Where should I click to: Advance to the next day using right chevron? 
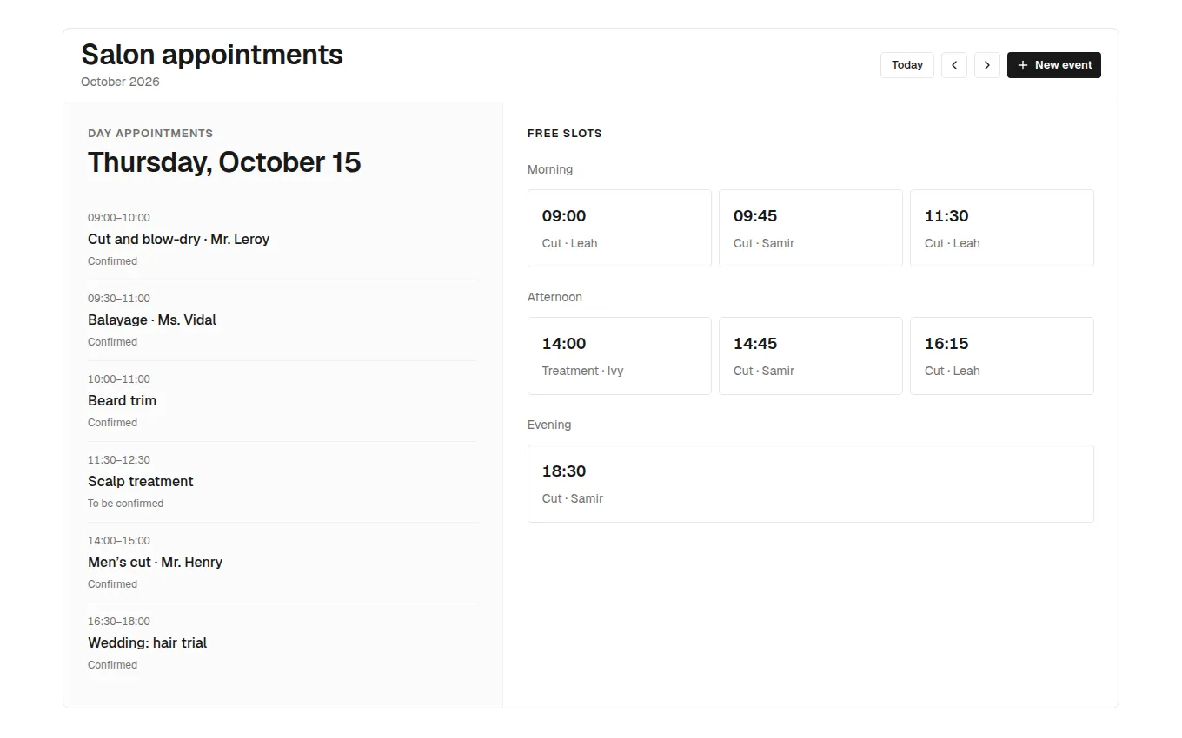(987, 65)
